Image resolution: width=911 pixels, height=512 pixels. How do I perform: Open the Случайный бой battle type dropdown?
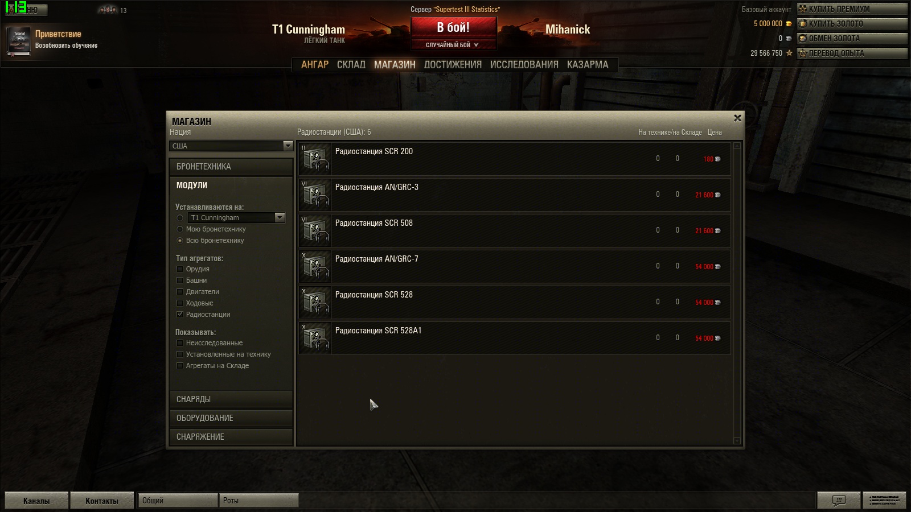453,45
